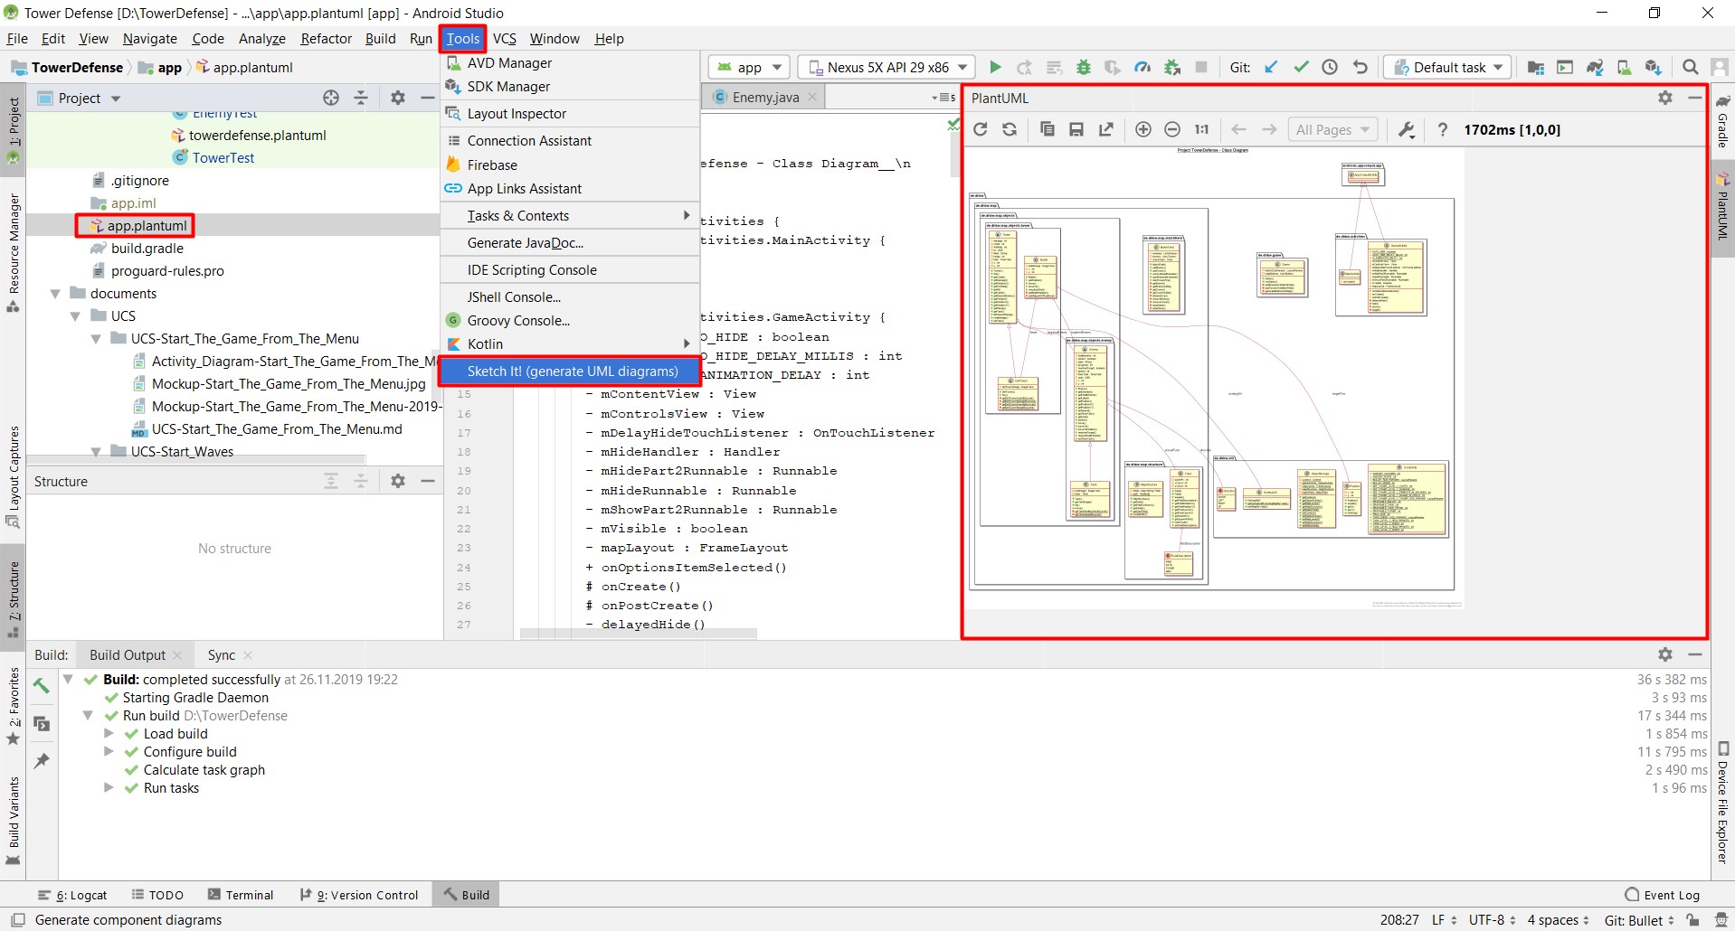
Task: Choose Generate JavaDoc from Tools menu
Action: [x=570, y=243]
